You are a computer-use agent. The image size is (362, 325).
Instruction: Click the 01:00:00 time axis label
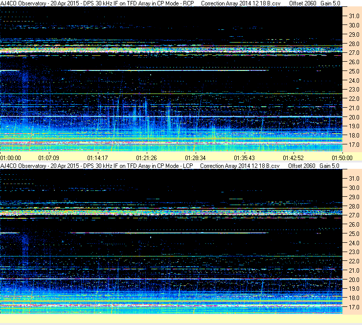pos(11,158)
